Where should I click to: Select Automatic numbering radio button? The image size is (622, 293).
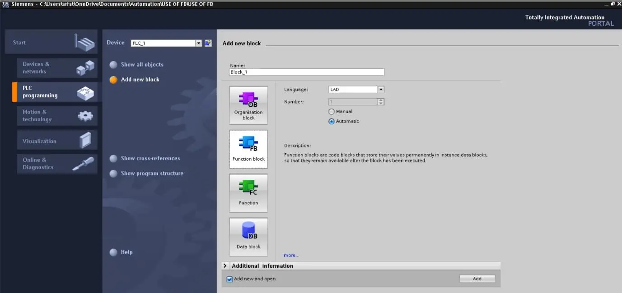point(332,121)
